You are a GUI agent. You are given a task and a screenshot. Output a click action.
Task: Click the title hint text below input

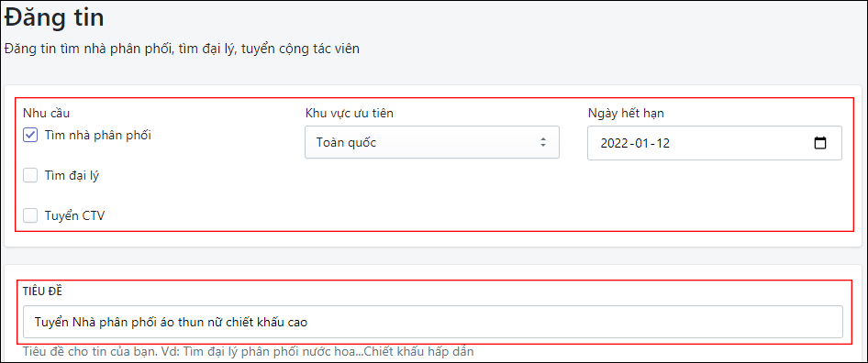(248, 351)
